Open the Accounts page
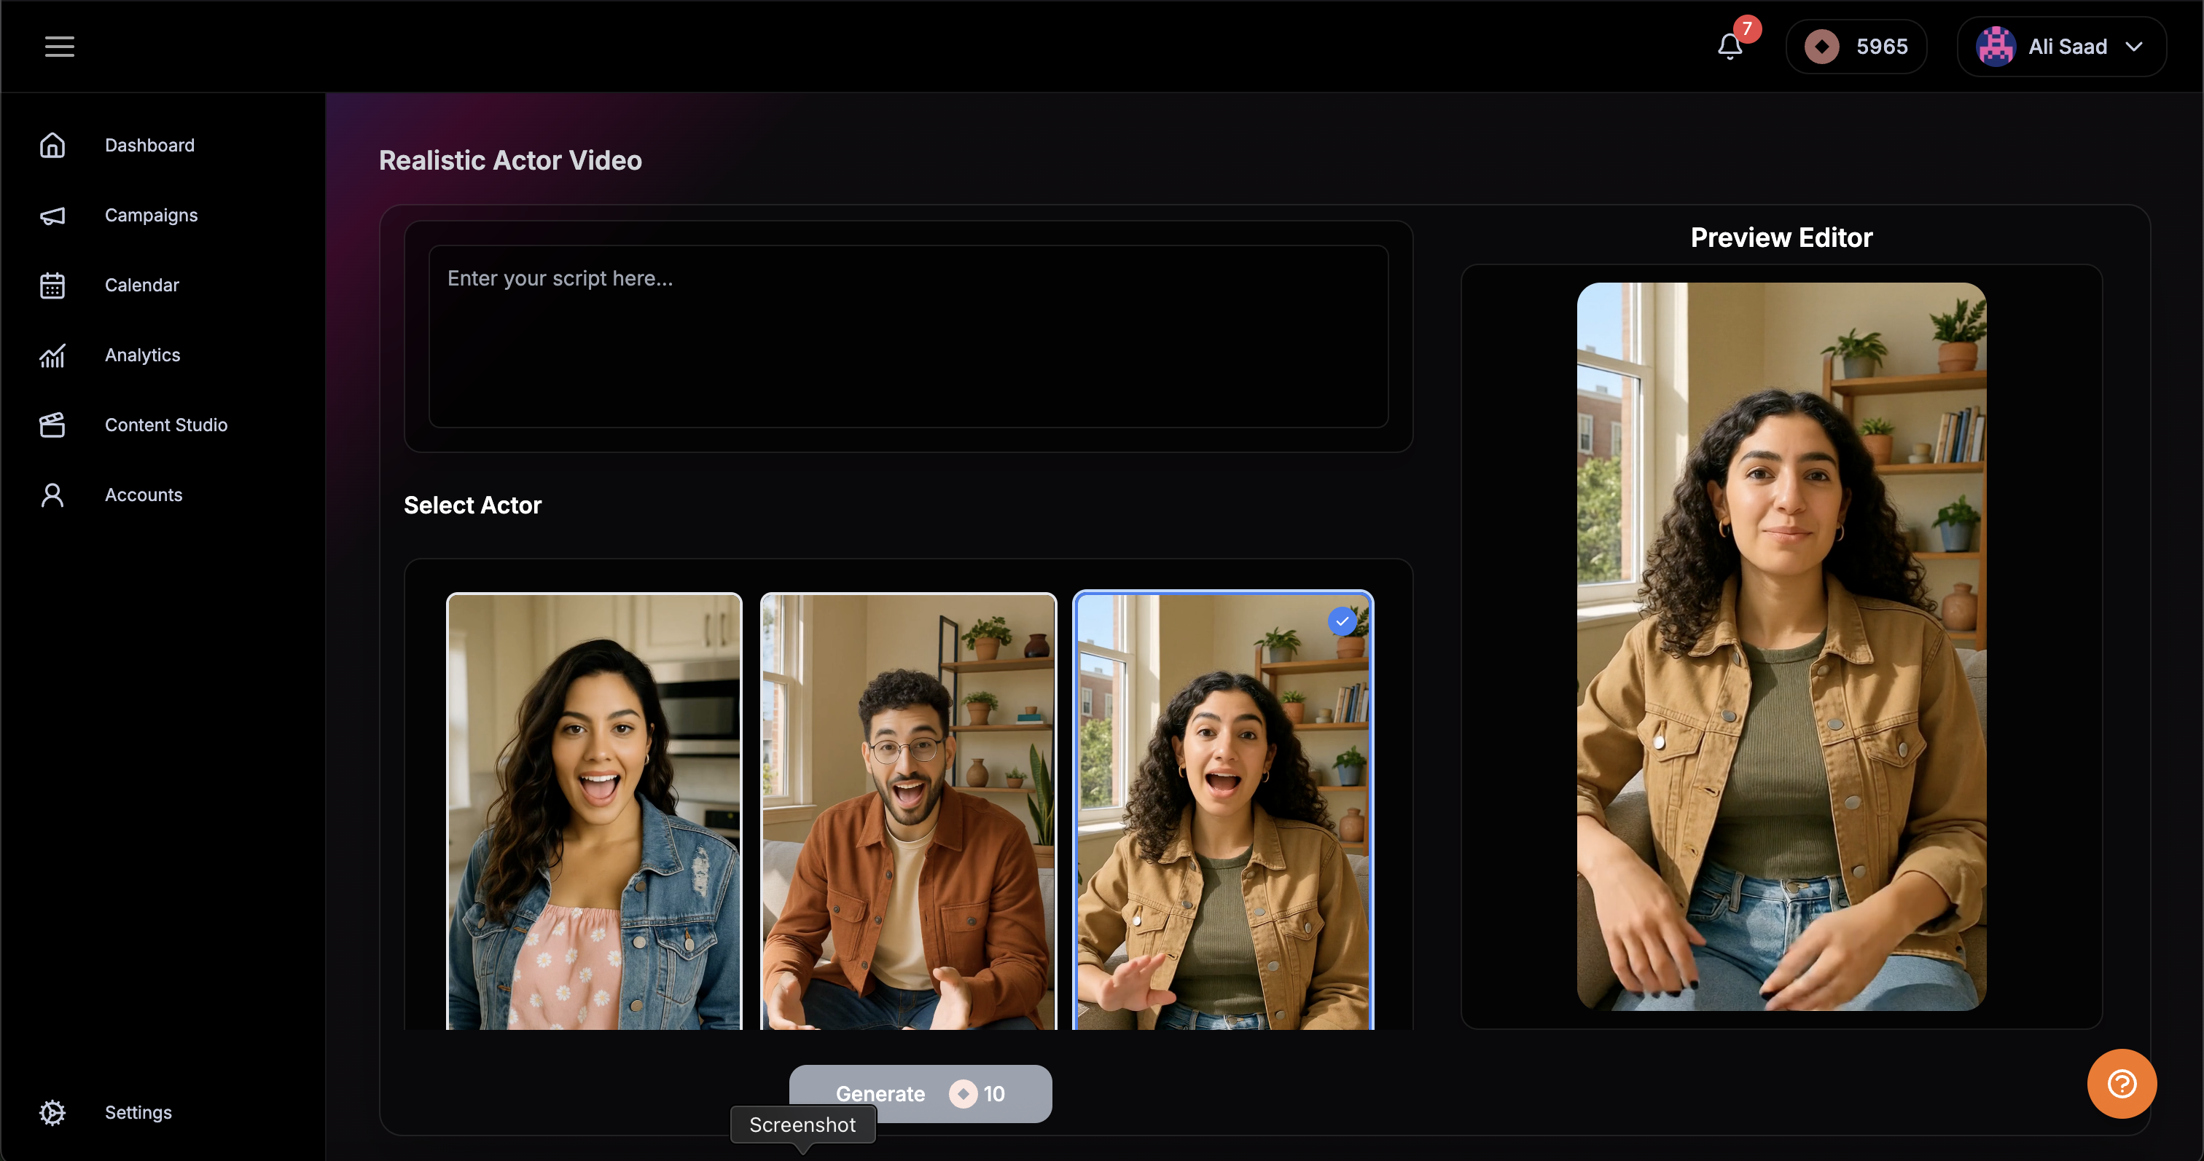The width and height of the screenshot is (2204, 1161). click(144, 495)
